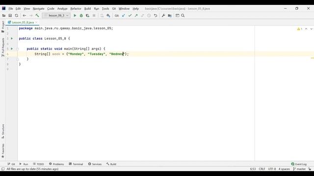Image resolution: width=314 pixels, height=176 pixels.
Task: Open Project Structure icon
Action: click(x=170, y=16)
